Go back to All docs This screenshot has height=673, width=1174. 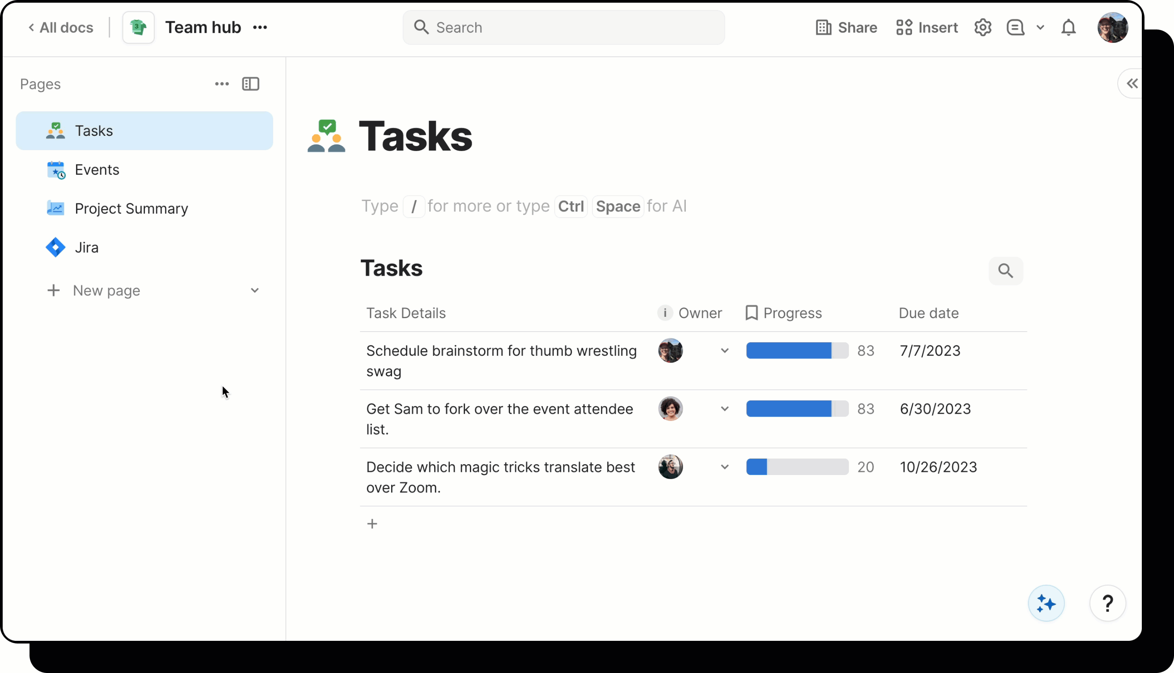click(x=61, y=28)
